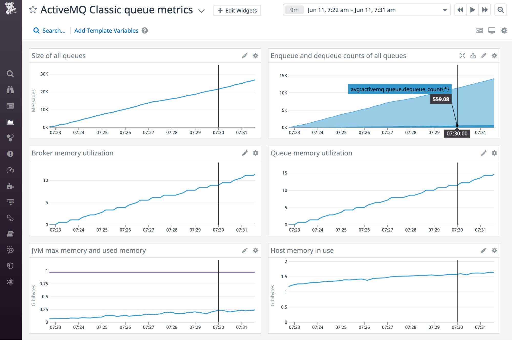This screenshot has width=512, height=340.
Task: Click the Search field below the title
Action: (x=50, y=30)
